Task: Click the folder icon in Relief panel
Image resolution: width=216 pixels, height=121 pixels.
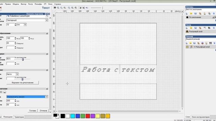Action: (x=190, y=43)
